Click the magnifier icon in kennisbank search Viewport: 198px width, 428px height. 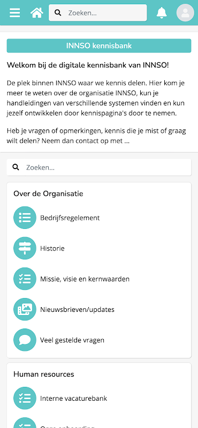click(x=16, y=167)
